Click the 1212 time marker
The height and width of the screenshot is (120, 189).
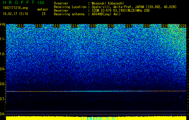coord(38,25)
